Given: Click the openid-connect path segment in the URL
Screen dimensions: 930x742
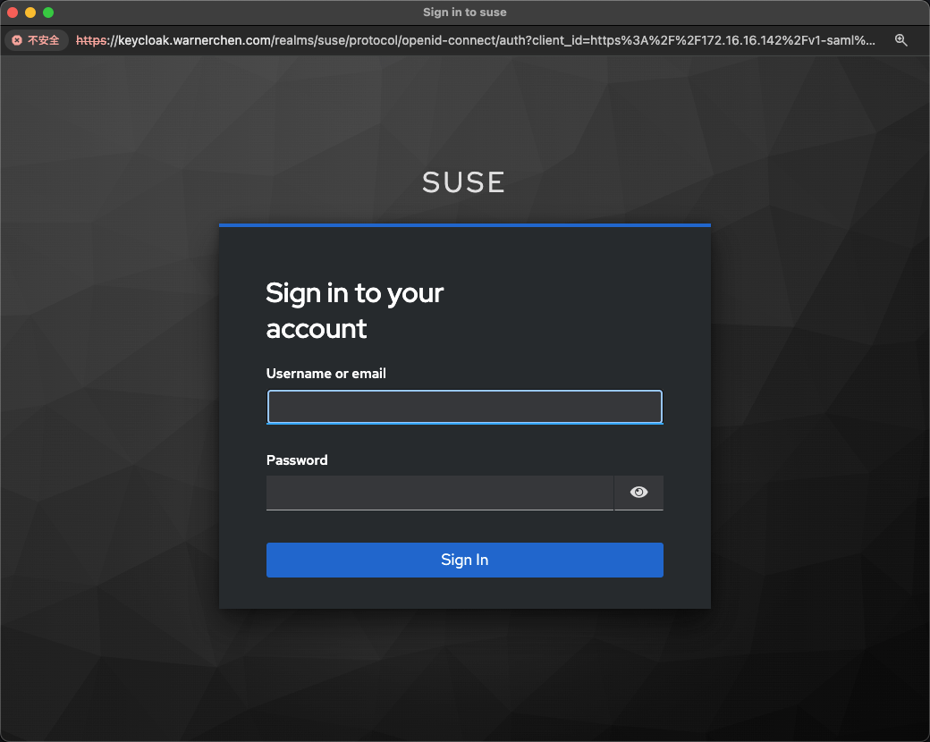Looking at the screenshot, I should coord(456,40).
